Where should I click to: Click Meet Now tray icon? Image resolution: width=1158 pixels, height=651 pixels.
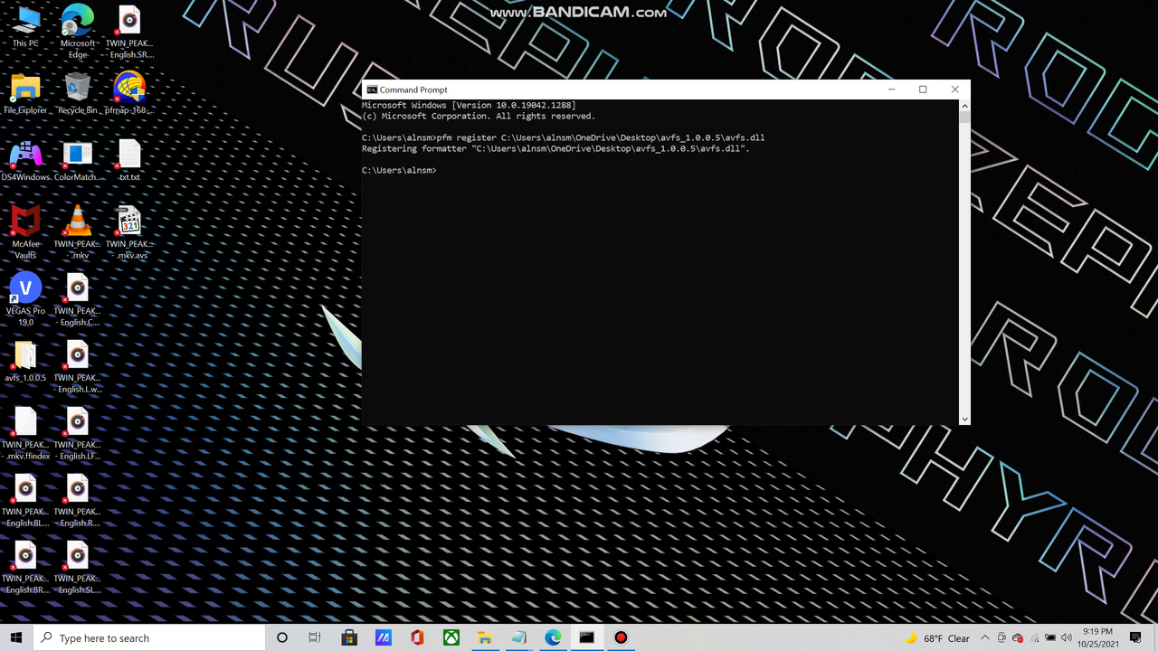point(1001,638)
